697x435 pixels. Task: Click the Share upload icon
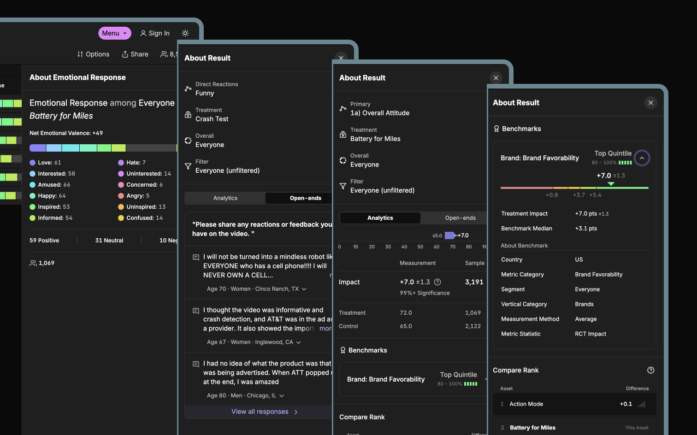[125, 54]
